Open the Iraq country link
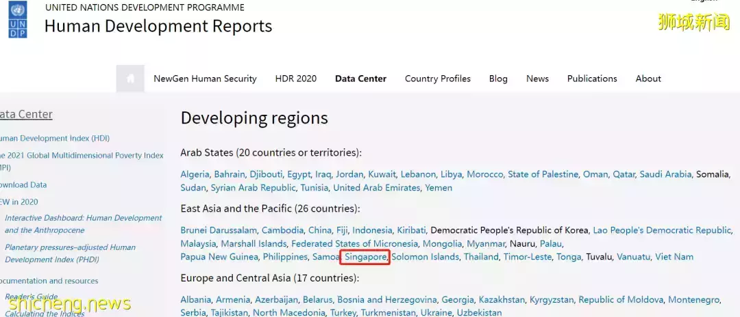The height and width of the screenshot is (317, 740). click(x=323, y=174)
